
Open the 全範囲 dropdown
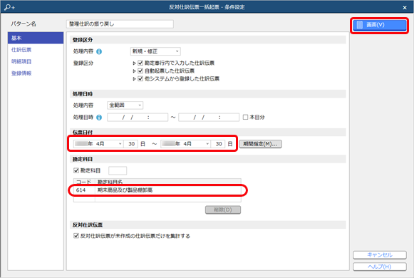click(x=125, y=105)
